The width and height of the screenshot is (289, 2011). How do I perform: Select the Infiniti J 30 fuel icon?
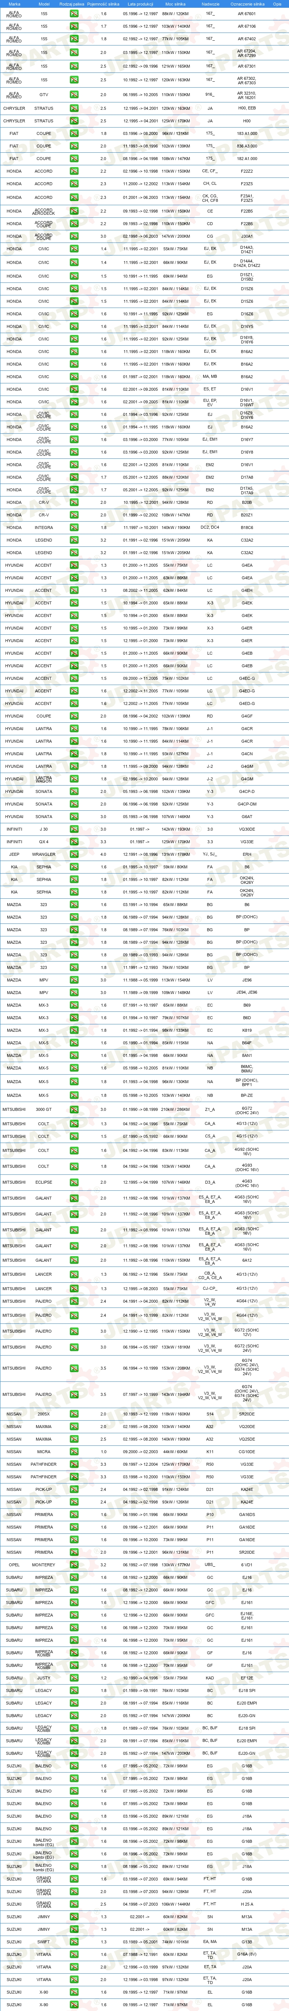tap(74, 829)
